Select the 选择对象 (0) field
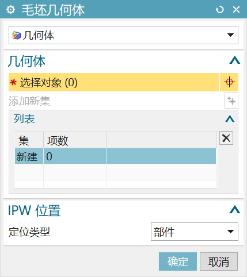Image resolution: width=247 pixels, height=277 pixels. coord(113,82)
